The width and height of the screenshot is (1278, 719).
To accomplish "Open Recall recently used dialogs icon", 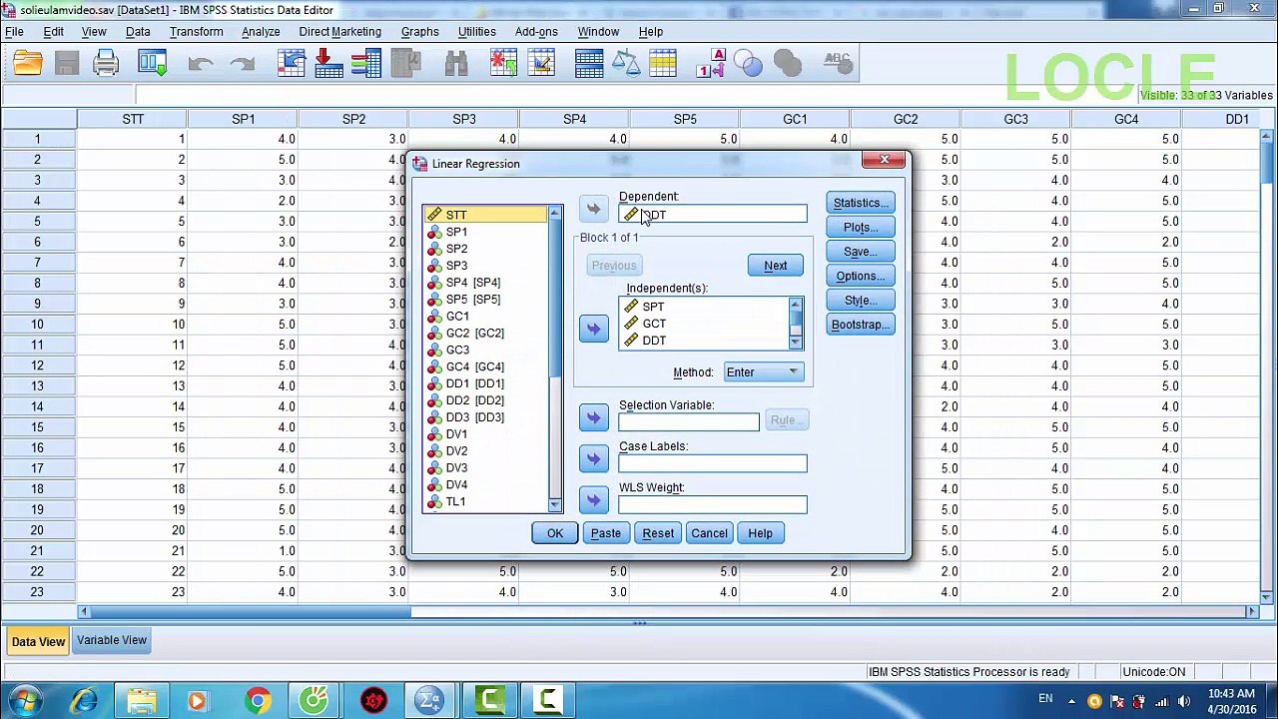I will pos(153,65).
